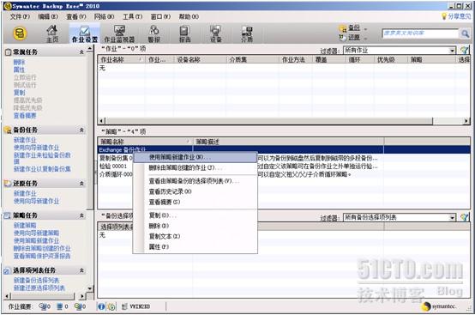Click 查看摘要 link under 常规任务
The width and height of the screenshot is (475, 315).
tap(25, 116)
